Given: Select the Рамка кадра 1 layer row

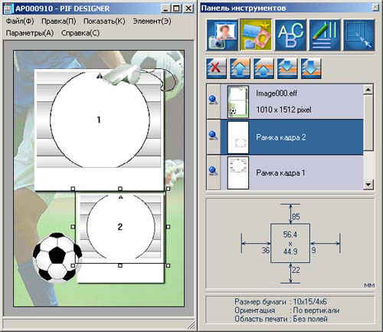Looking at the screenshot, I should 285,173.
